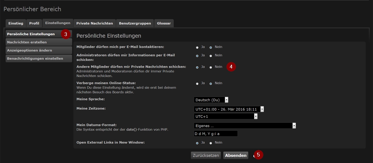Switch to the Einstieg tab
Image resolution: width=373 pixels, height=163 pixels.
point(16,23)
